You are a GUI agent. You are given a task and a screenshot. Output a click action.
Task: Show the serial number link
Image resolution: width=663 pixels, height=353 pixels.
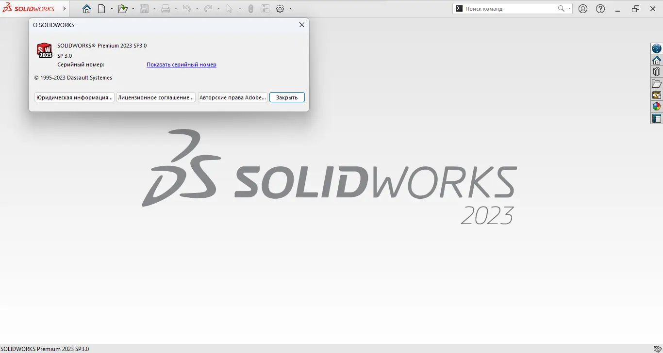tap(181, 64)
